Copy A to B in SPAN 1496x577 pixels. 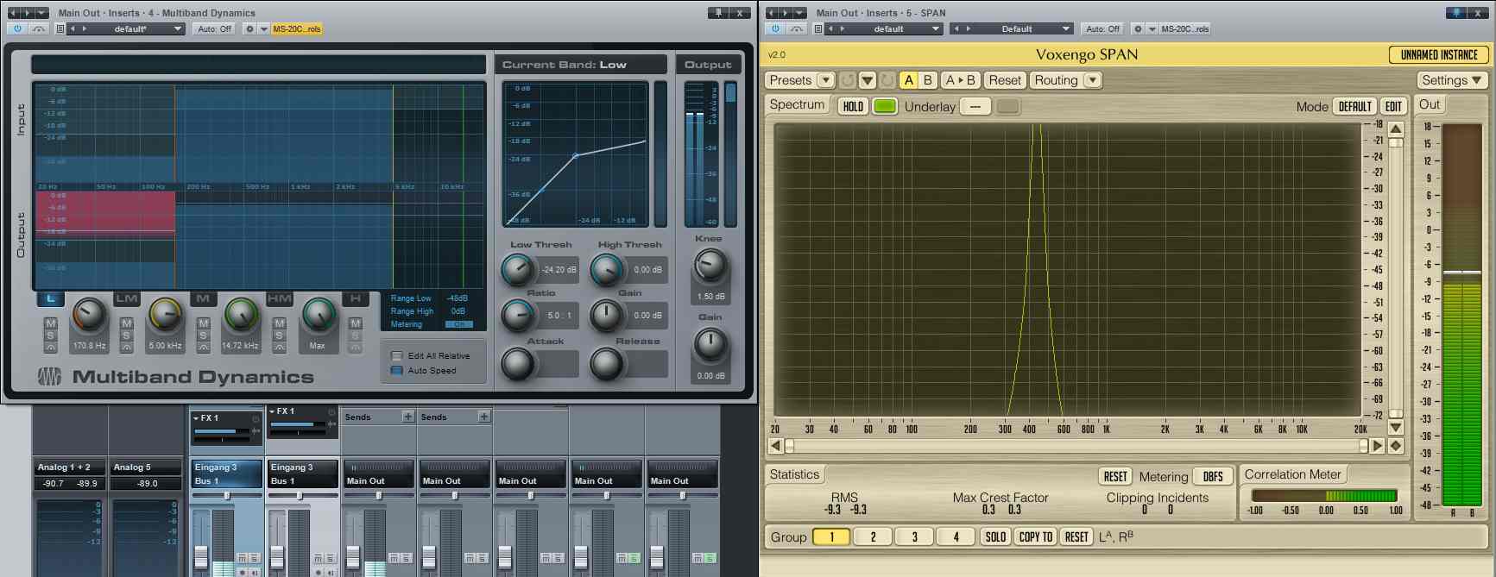(960, 80)
